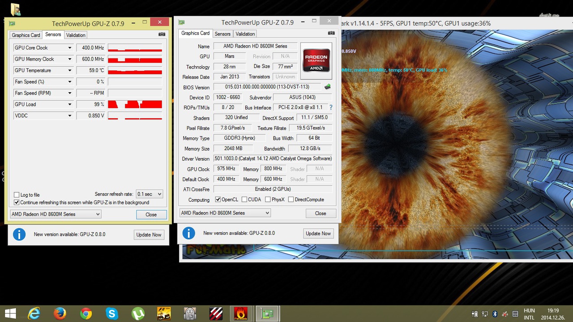This screenshot has width=573, height=322.
Task: Click GPU-Z title bar icon of Graphics Card window
Action: [x=182, y=22]
